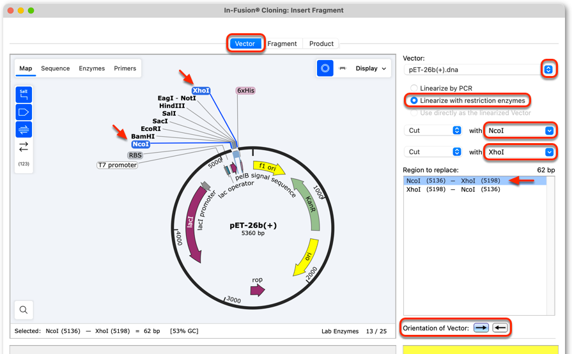Click the rop feature arrow

click(258, 290)
